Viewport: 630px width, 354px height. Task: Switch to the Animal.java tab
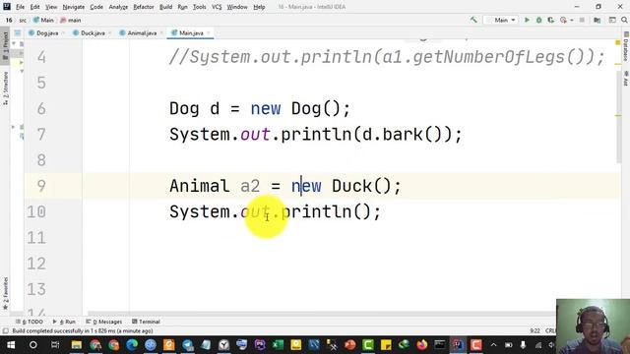coord(142,32)
